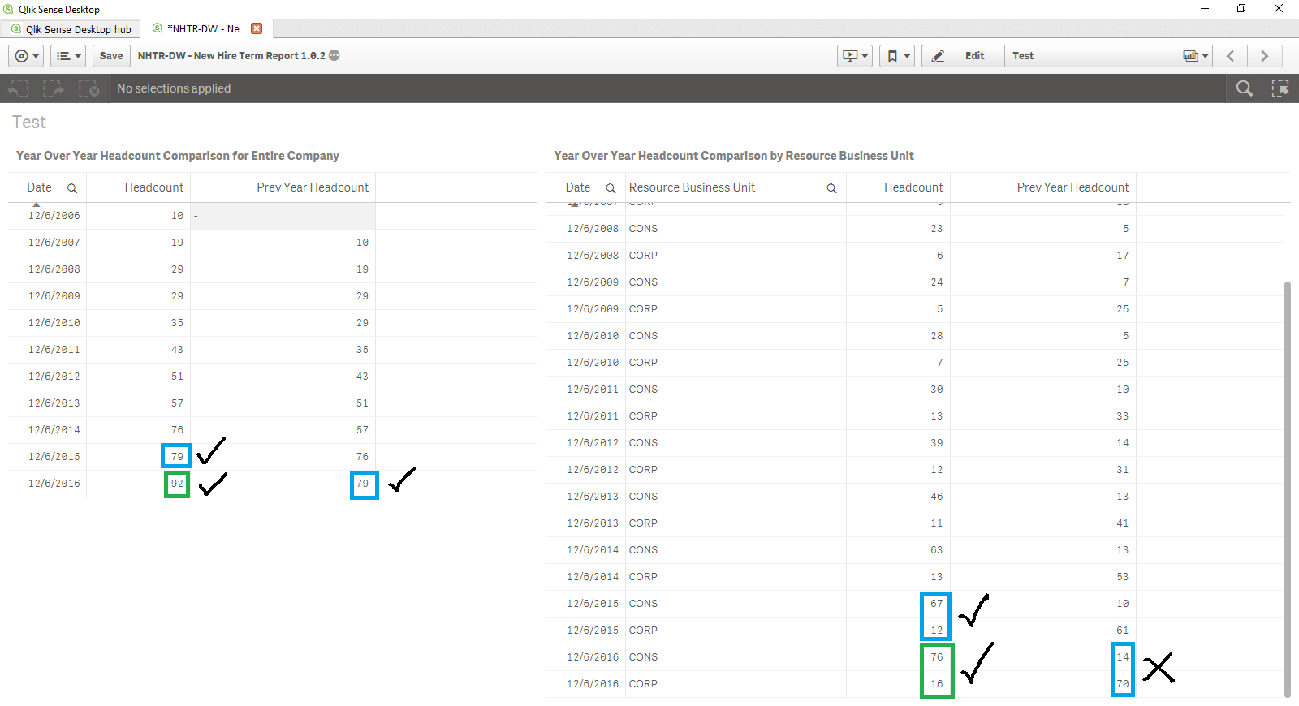The height and width of the screenshot is (706, 1299).
Task: Open smart search from the selections bar
Action: tap(1244, 88)
